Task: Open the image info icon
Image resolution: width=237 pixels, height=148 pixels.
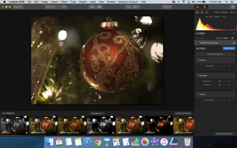Action: [206, 12]
